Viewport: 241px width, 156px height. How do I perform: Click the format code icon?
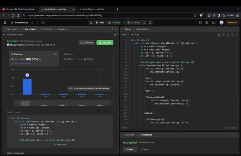coord(219,35)
